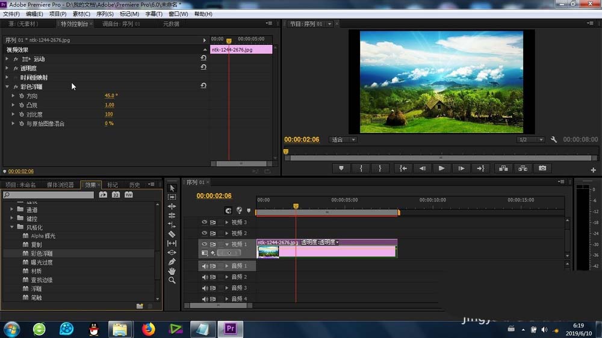
Task: Click Mark Out button
Action: [x=380, y=168]
